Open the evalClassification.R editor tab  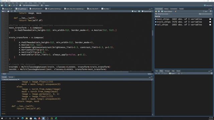[x=36, y=9]
